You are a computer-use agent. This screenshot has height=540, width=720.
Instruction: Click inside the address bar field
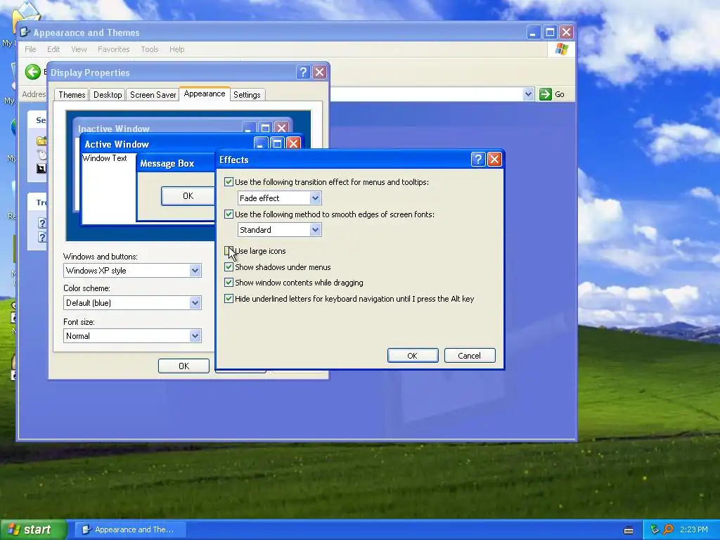426,94
